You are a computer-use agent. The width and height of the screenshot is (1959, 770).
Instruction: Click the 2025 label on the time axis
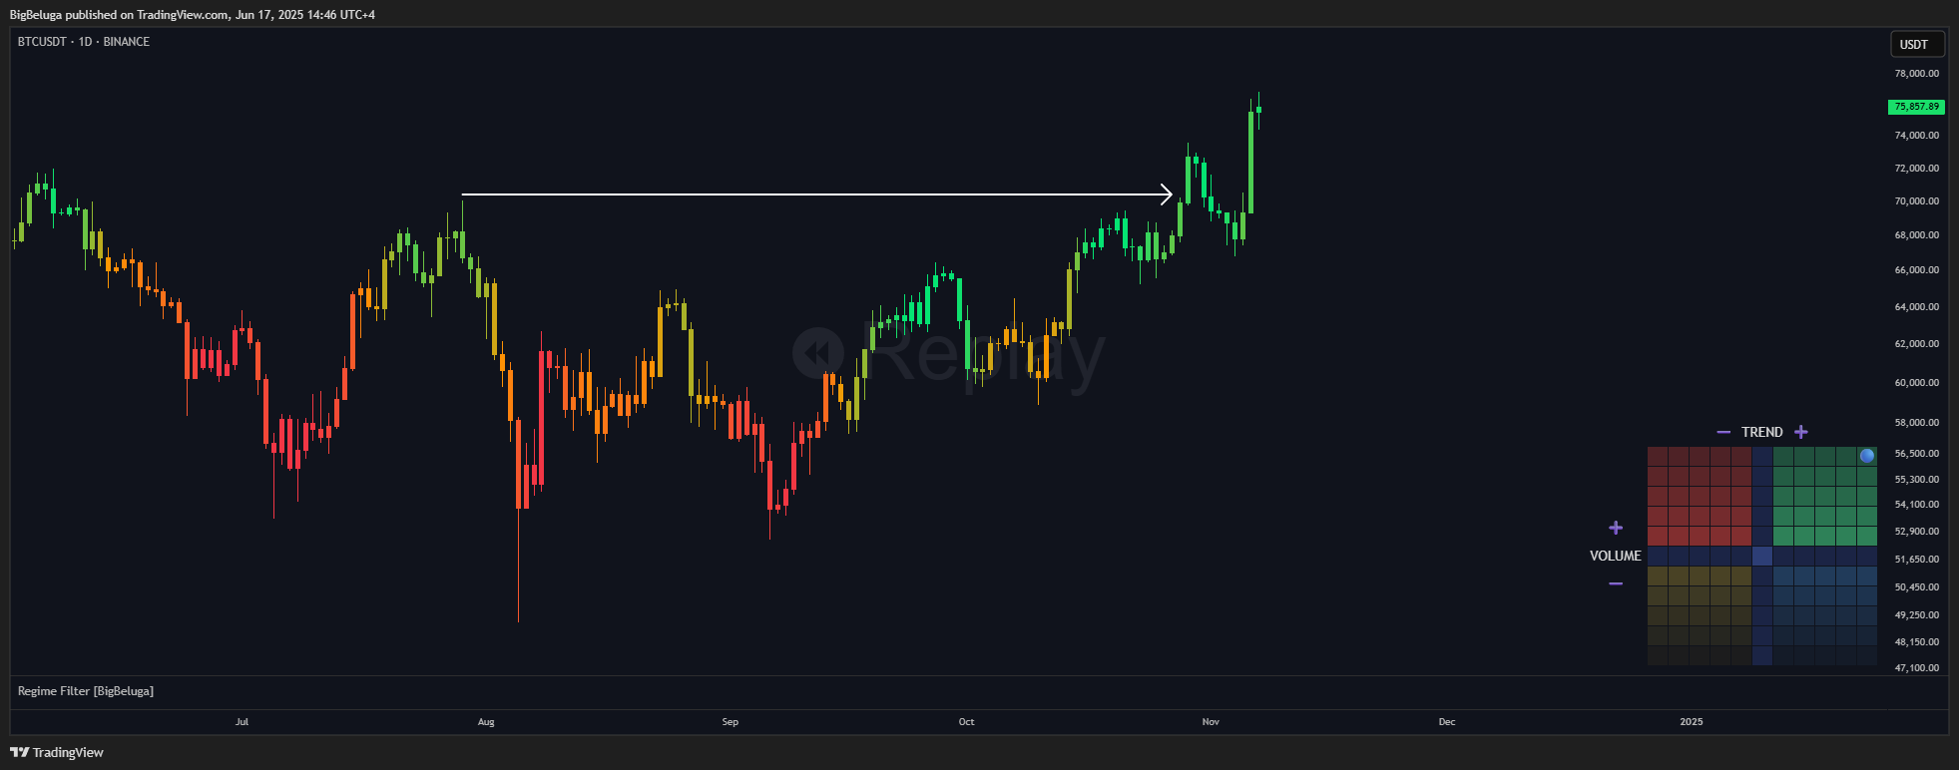(1692, 721)
